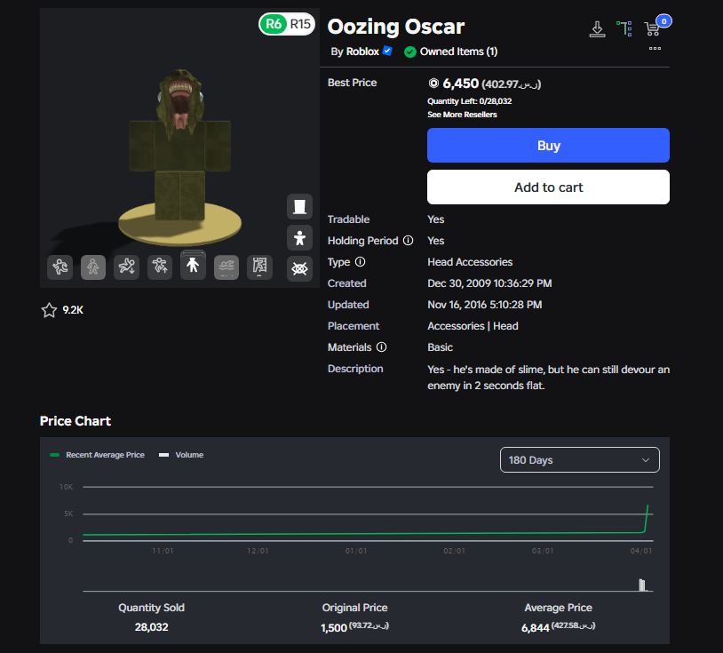This screenshot has width=723, height=653.
Task: Click the Add to cart button
Action: click(x=548, y=187)
